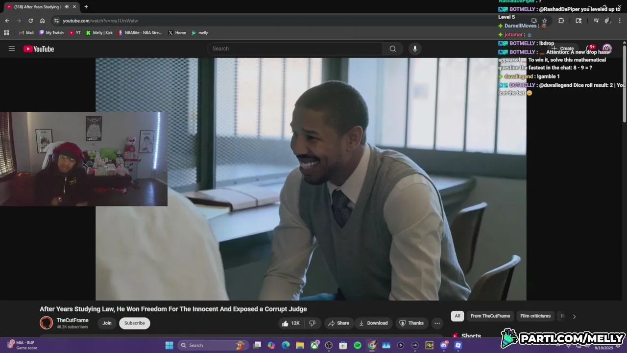Go to the YouTube home logo
This screenshot has width=627, height=353.
[39, 49]
